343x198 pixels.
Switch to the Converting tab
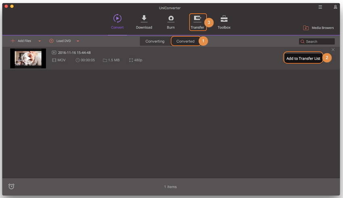click(155, 41)
